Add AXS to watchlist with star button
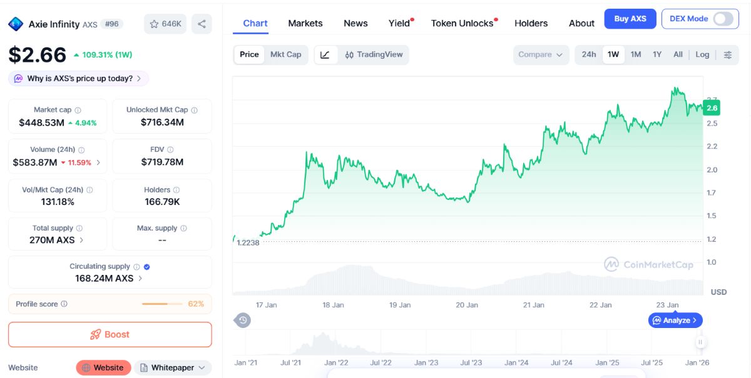 pos(165,24)
